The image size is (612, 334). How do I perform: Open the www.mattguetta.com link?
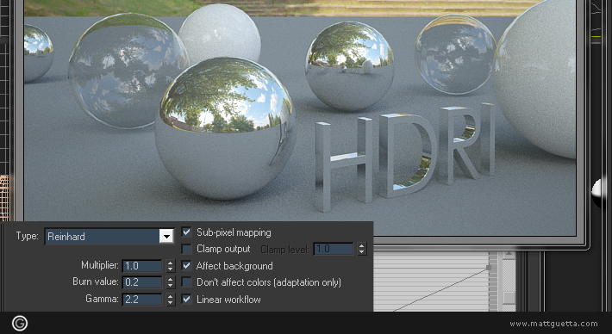pyautogui.click(x=553, y=324)
